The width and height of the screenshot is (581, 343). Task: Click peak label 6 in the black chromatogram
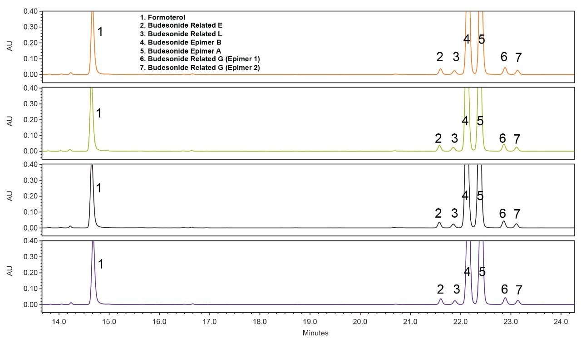pyautogui.click(x=502, y=213)
